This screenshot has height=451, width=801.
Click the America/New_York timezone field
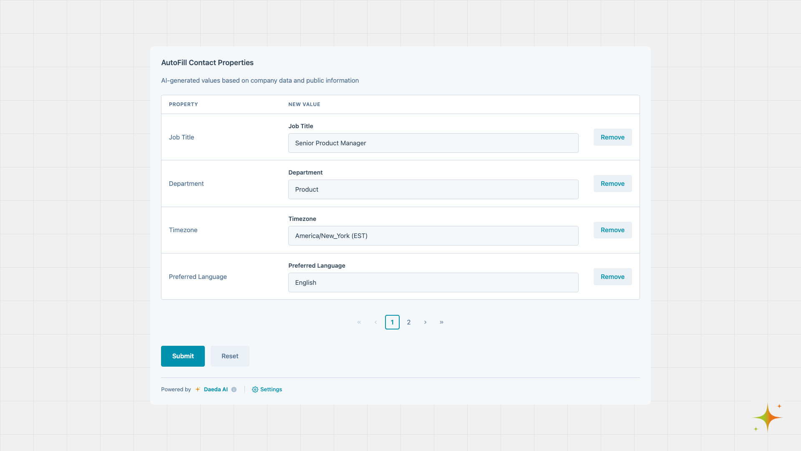433,236
